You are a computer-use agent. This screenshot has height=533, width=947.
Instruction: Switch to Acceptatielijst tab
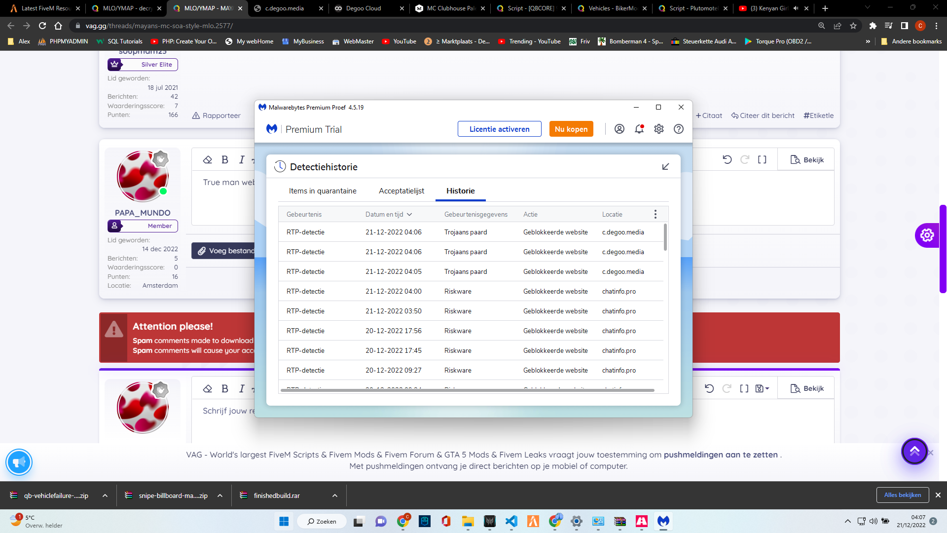(401, 191)
